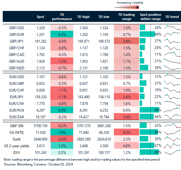Click GBP/JPY 7D high value 195.971
The height and width of the screenshot is (170, 181).
click(84, 41)
